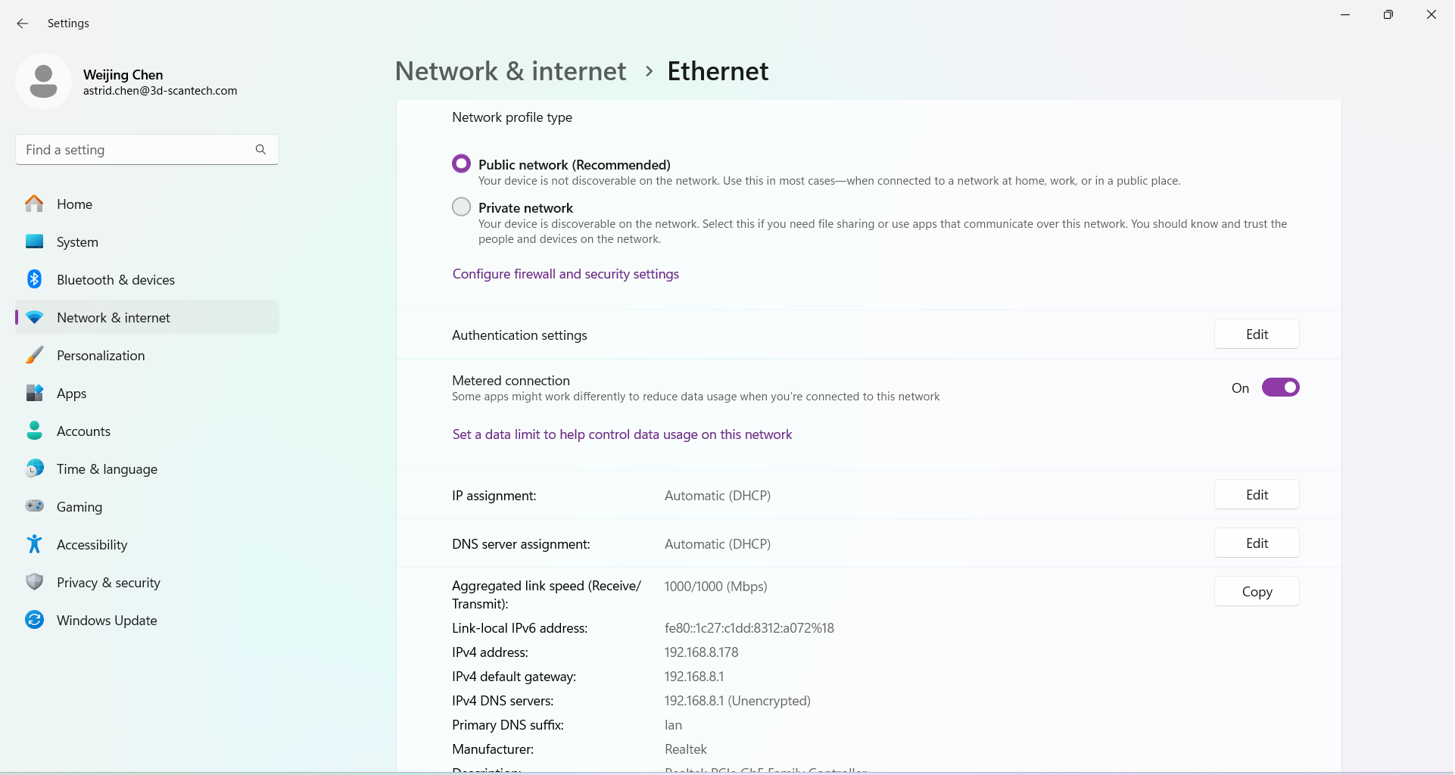Image resolution: width=1455 pixels, height=775 pixels.
Task: Select Public network radio button
Action: coord(461,163)
